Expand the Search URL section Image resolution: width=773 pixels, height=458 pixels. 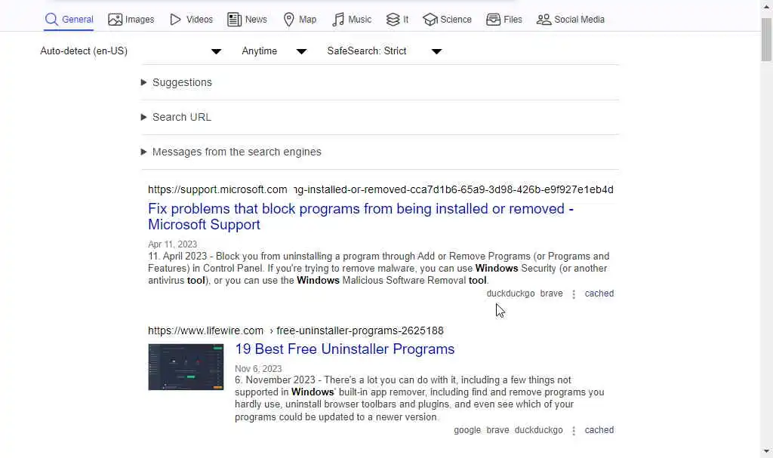click(380, 117)
